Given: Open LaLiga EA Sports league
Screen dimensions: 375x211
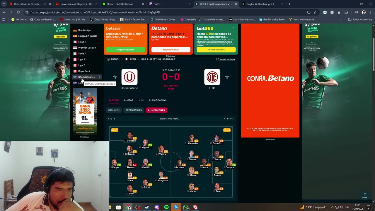Looking at the screenshot, I should point(87,36).
